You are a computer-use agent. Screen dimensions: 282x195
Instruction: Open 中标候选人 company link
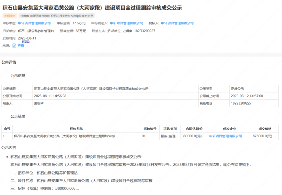tap(126, 23)
